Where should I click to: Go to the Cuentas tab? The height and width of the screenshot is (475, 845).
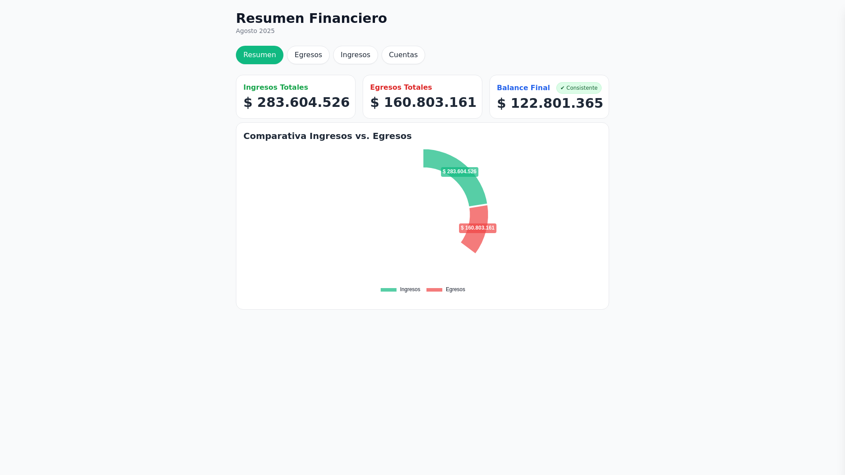pos(403,55)
